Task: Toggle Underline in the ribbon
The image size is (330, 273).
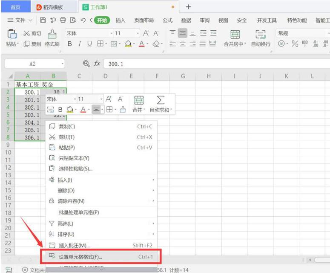Action: (x=89, y=44)
